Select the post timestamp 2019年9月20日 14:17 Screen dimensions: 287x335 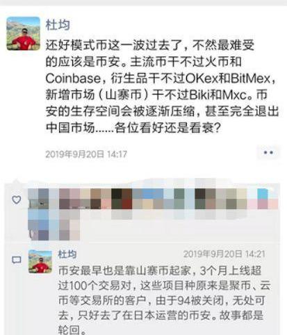86,154
